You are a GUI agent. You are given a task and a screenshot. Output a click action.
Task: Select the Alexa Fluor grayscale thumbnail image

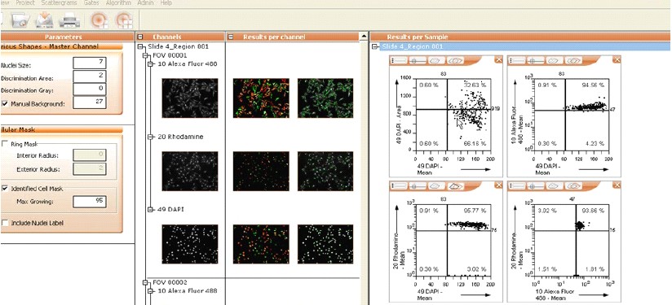pyautogui.click(x=190, y=98)
